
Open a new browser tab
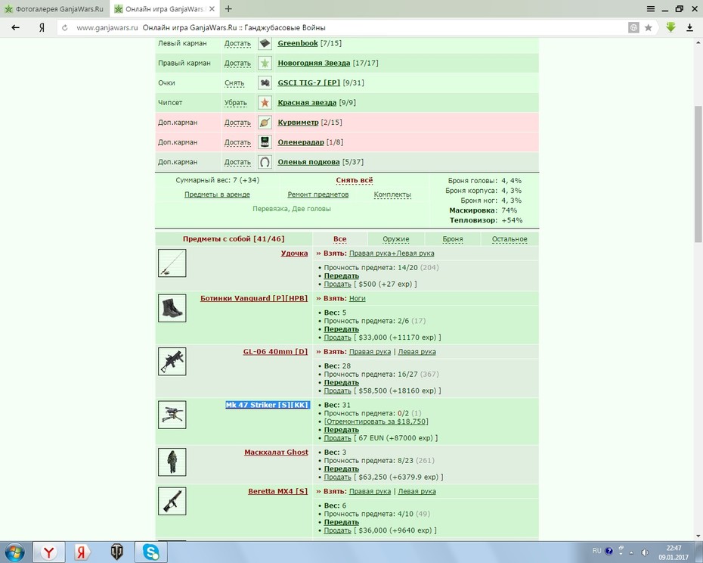228,8
